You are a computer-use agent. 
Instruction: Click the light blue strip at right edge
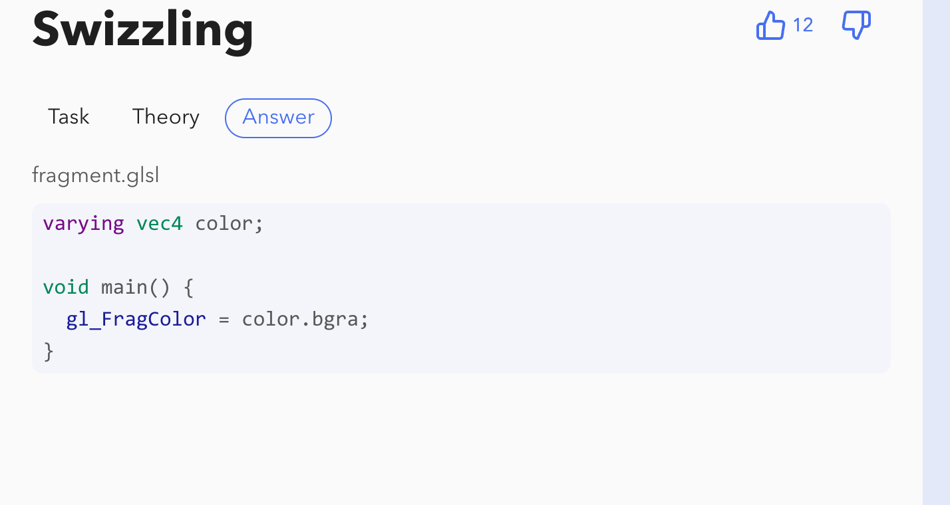[x=936, y=252]
